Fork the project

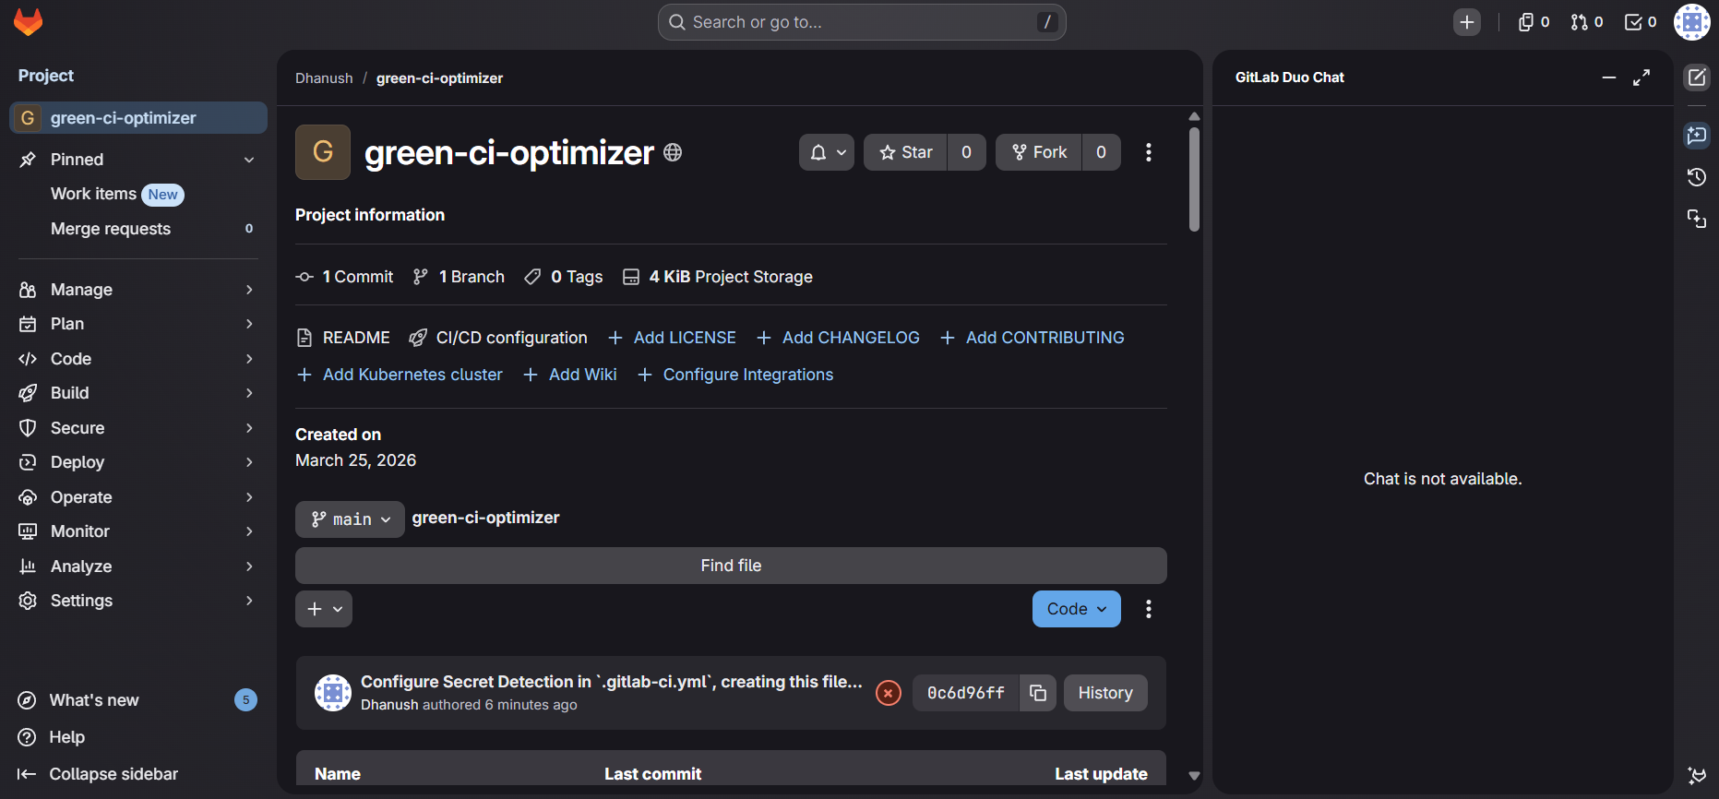point(1039,152)
